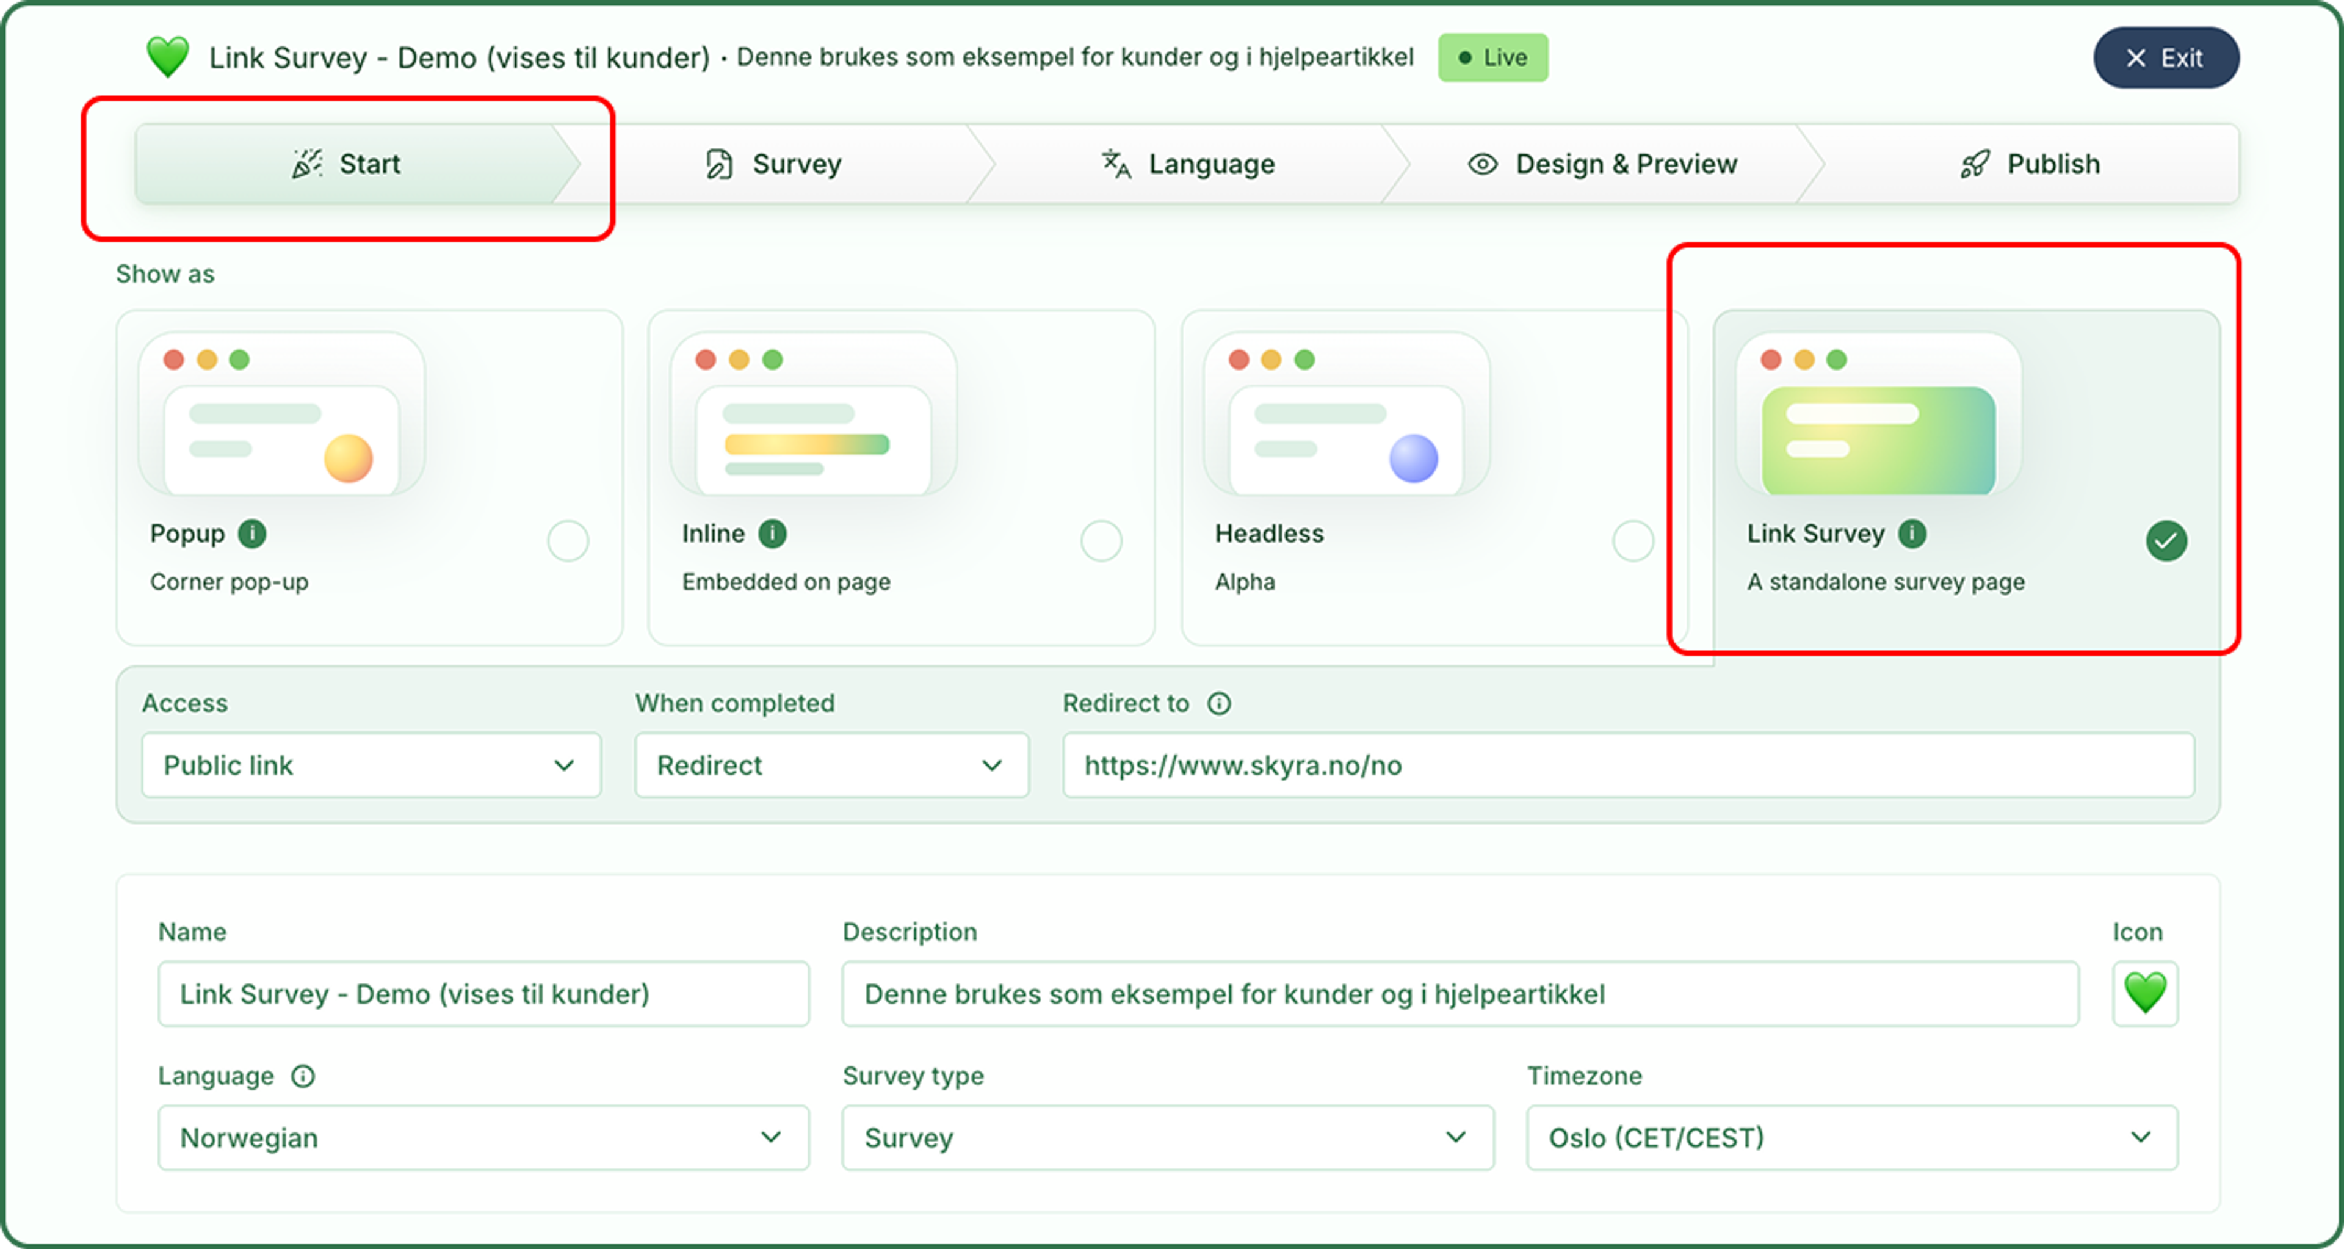
Task: Open the heart Icon picker field
Action: pos(2145,993)
